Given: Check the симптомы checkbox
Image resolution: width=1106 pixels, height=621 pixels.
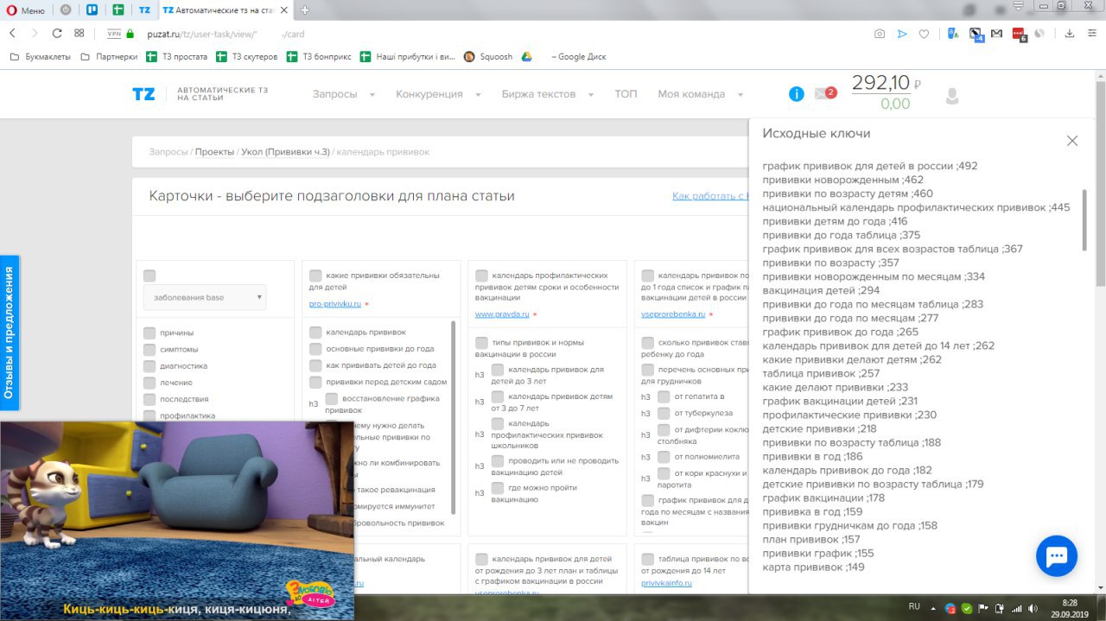Looking at the screenshot, I should coord(149,349).
